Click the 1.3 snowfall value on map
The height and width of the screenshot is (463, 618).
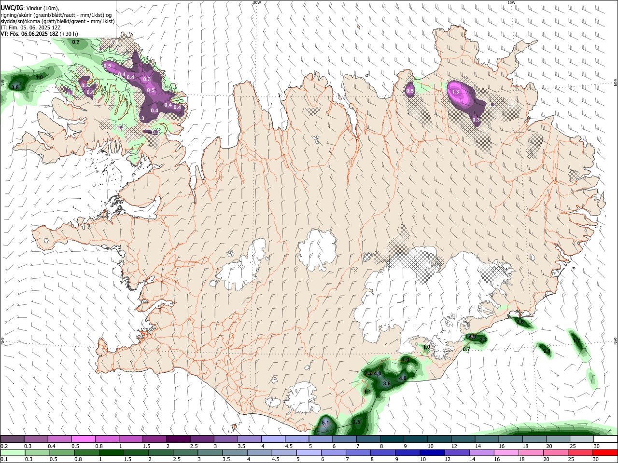pyautogui.click(x=455, y=92)
